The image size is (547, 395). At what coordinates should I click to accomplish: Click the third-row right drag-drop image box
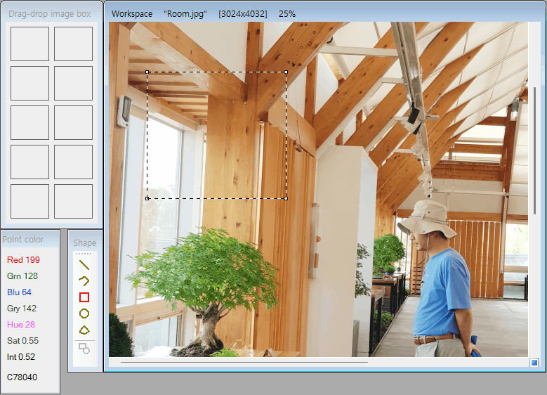(x=73, y=122)
